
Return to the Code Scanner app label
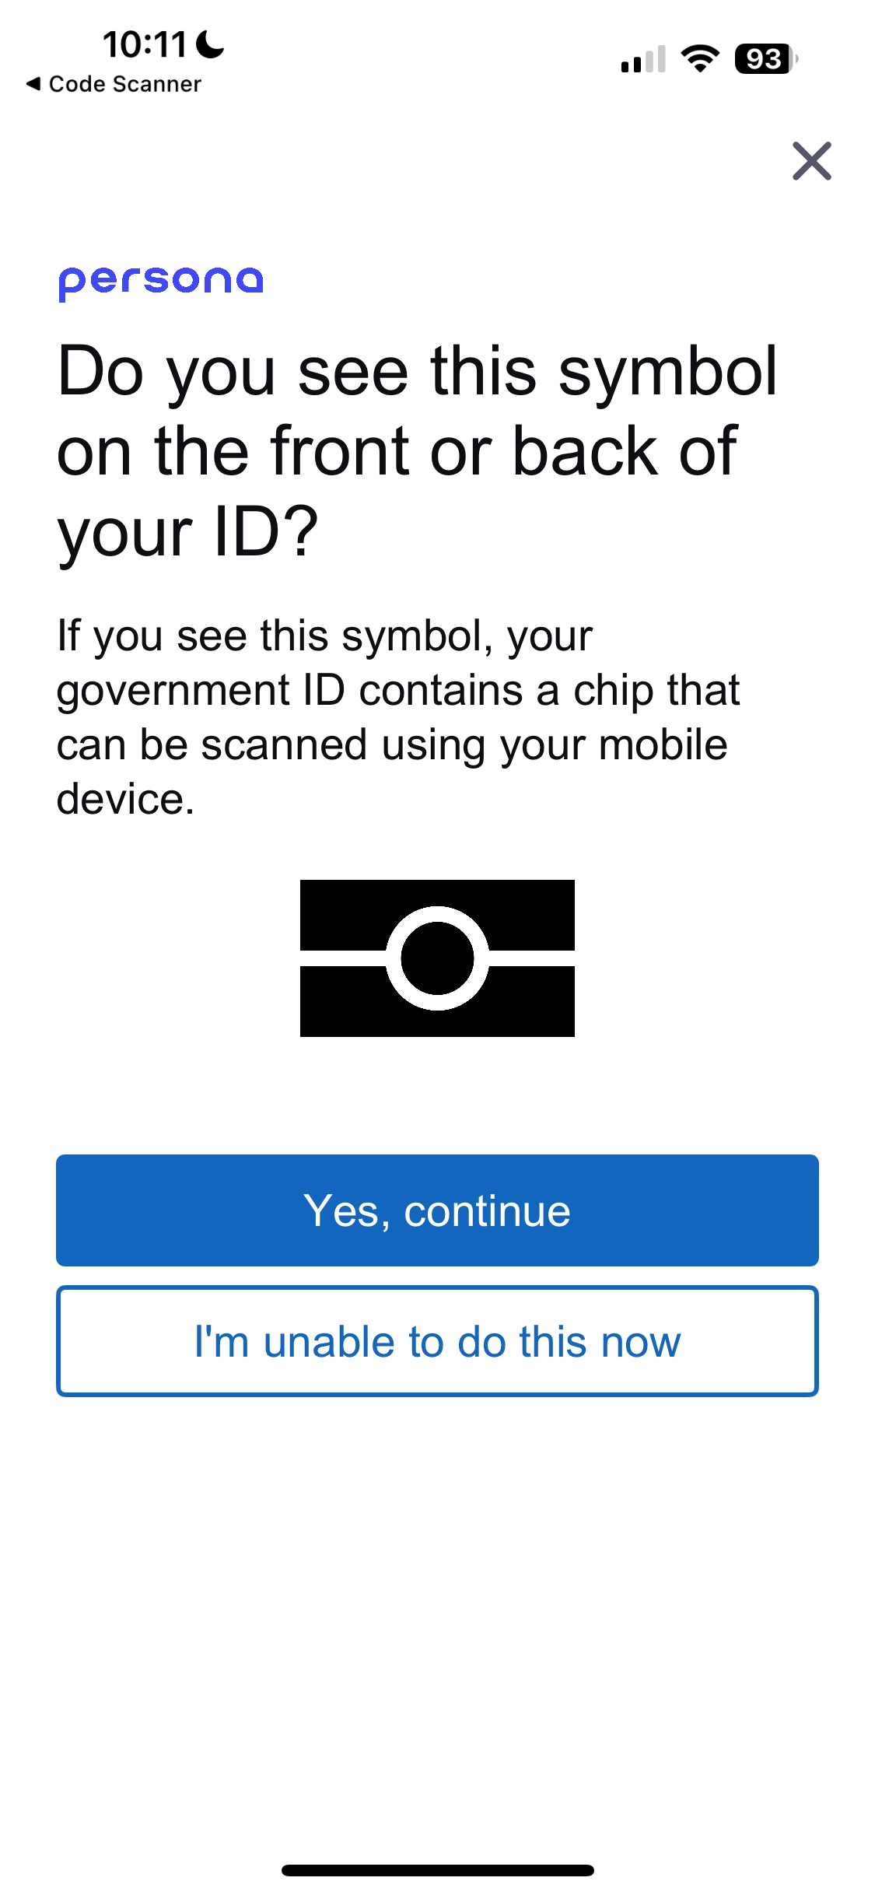click(x=124, y=84)
